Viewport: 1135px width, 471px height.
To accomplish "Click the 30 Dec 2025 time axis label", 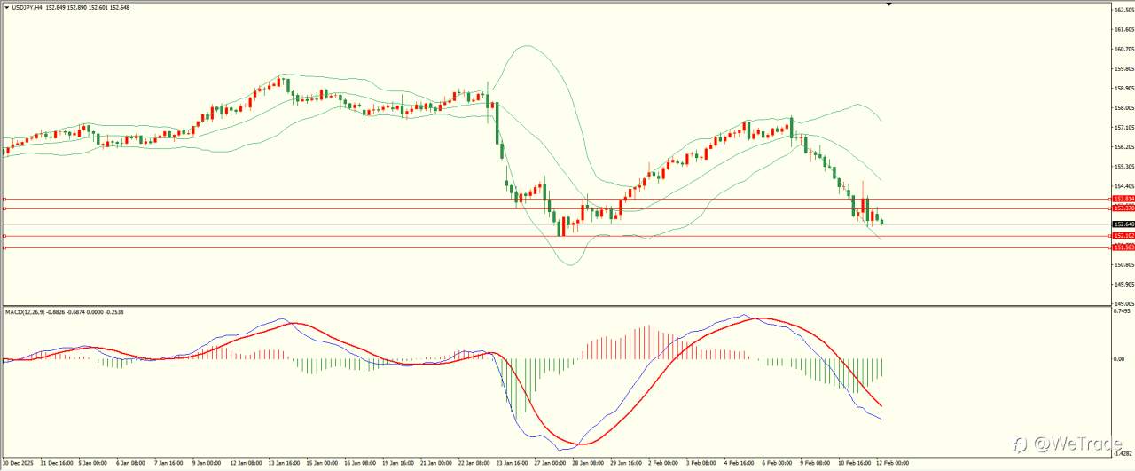I will tap(16, 463).
